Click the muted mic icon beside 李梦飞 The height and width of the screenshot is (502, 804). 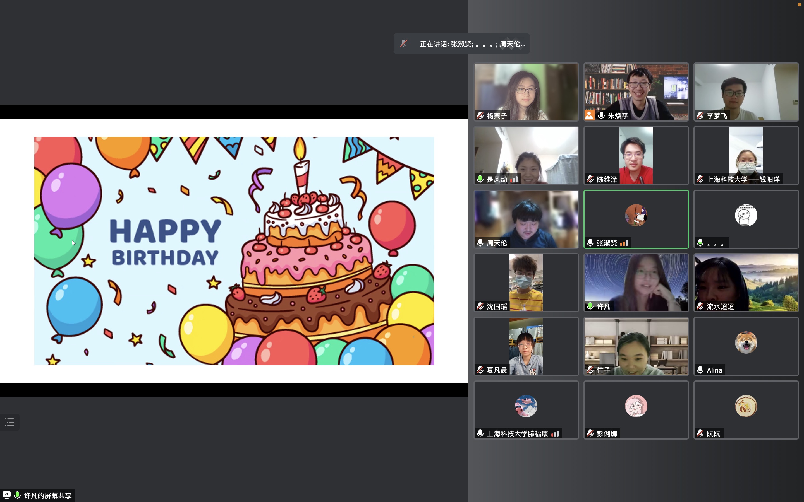tap(700, 115)
